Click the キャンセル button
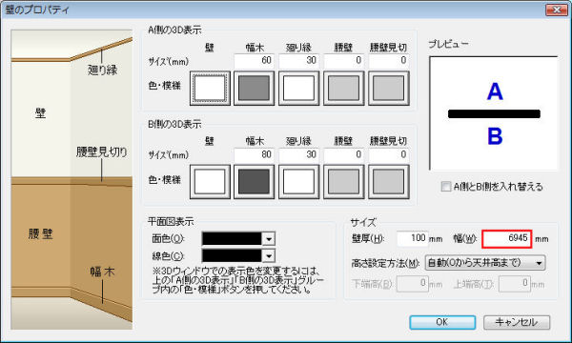This screenshot has height=343, width=572. coord(517,322)
